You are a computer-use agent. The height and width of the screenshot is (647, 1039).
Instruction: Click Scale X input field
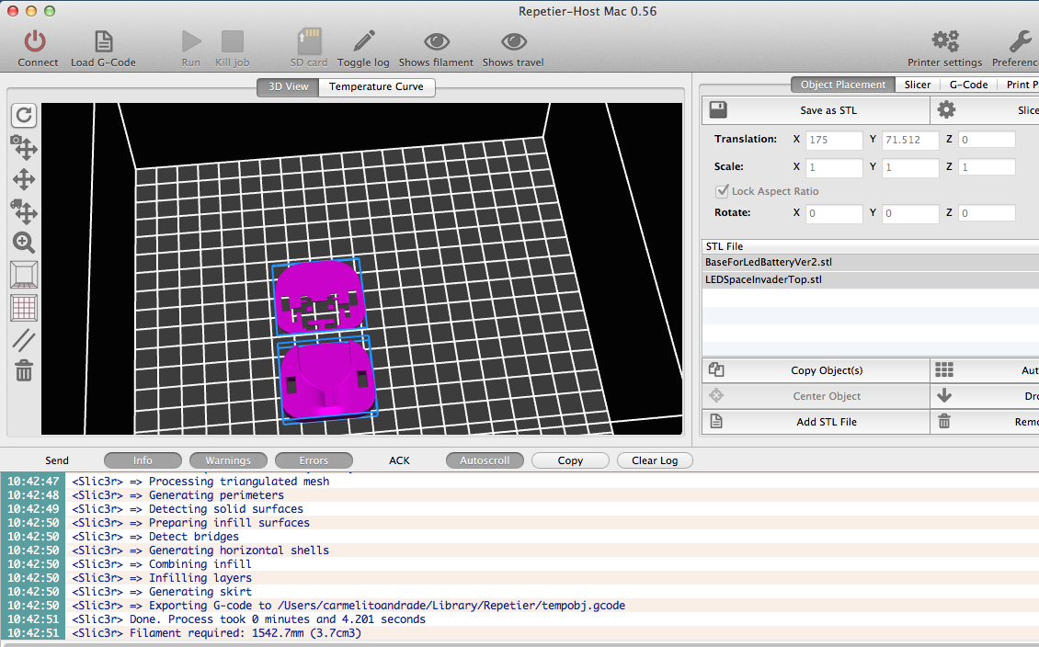click(x=834, y=167)
